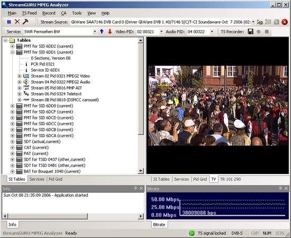Expand Stream 06 Pid 0324 Teletext node

(19, 94)
